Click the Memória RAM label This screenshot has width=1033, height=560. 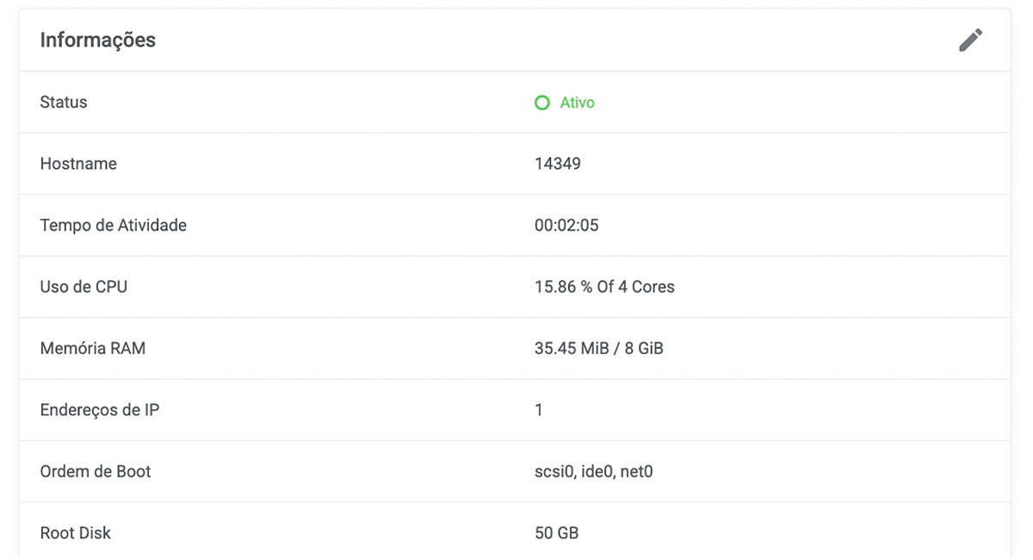(x=93, y=349)
